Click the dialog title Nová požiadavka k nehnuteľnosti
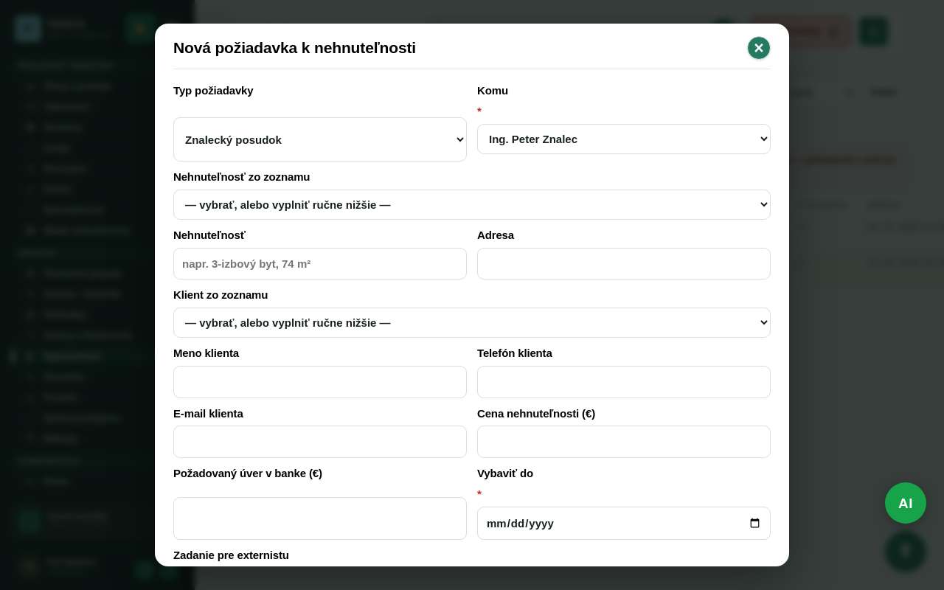The height and width of the screenshot is (590, 944). point(294,48)
